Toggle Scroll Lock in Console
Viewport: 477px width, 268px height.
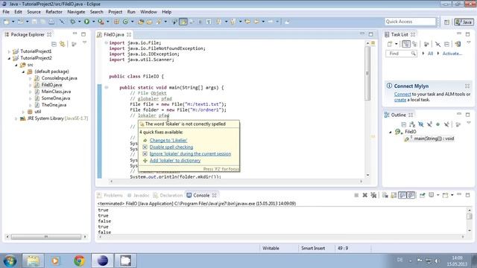click(x=394, y=195)
